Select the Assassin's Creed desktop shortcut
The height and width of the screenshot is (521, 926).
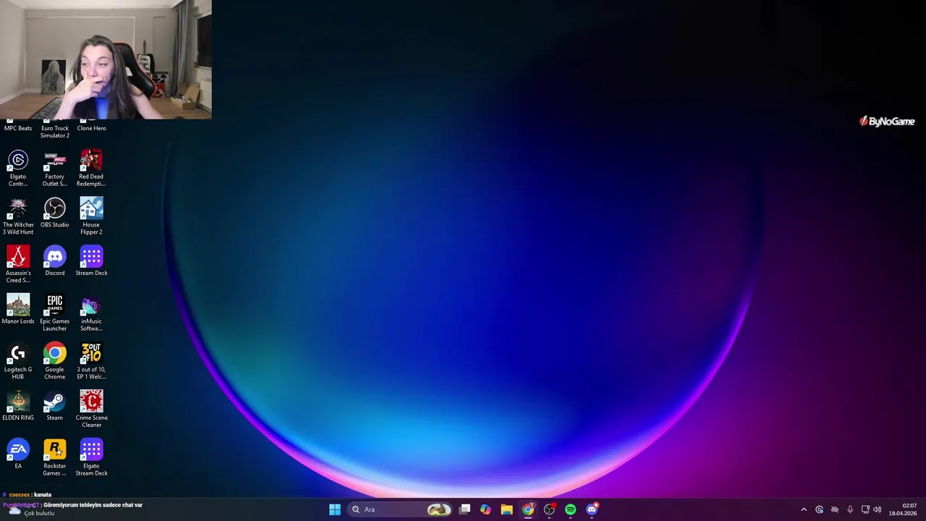pyautogui.click(x=18, y=265)
